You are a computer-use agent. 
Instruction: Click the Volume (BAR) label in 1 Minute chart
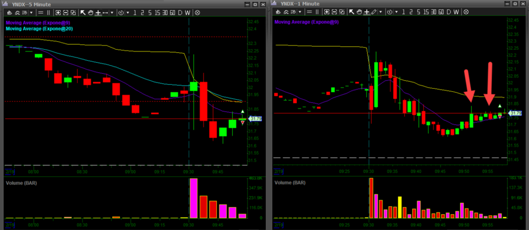point(290,183)
